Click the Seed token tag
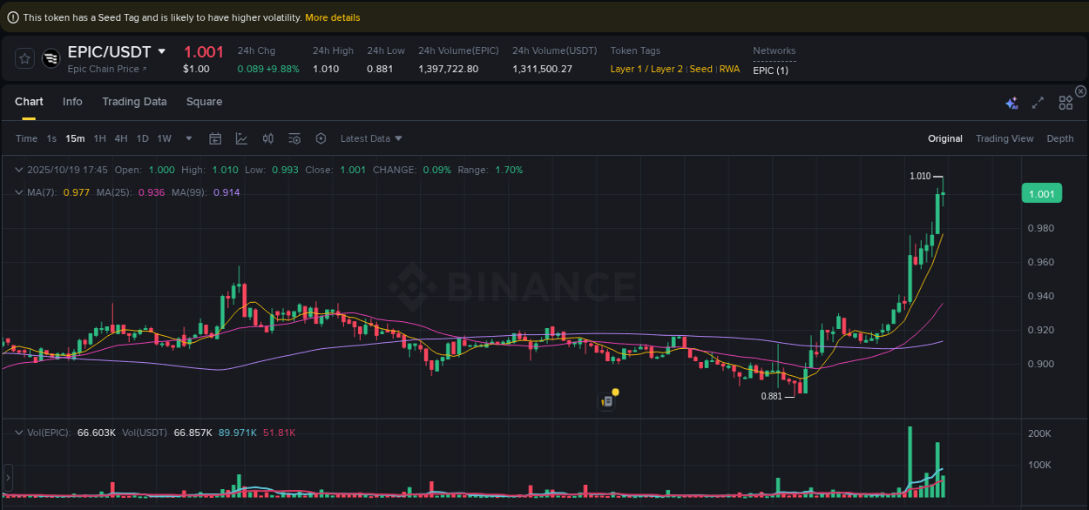1089x510 pixels. [x=701, y=69]
